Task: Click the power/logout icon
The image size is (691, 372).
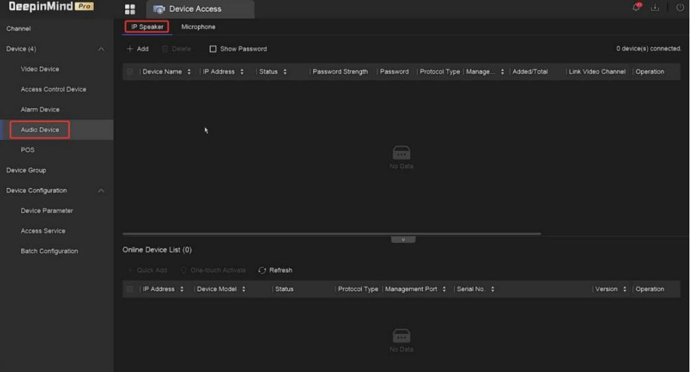Action: pos(680,8)
